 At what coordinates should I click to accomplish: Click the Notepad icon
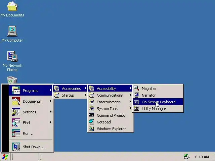pyautogui.click(x=91, y=122)
